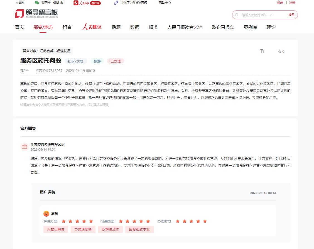314x249 pixels.
Task: Click the 江苏交通控股有限公司 institution avatar icon
Action: tap(25, 147)
